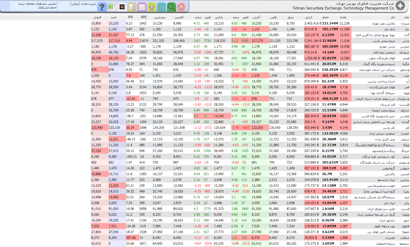
Task: Click the TSETMC round logo
Action: tap(400, 6)
